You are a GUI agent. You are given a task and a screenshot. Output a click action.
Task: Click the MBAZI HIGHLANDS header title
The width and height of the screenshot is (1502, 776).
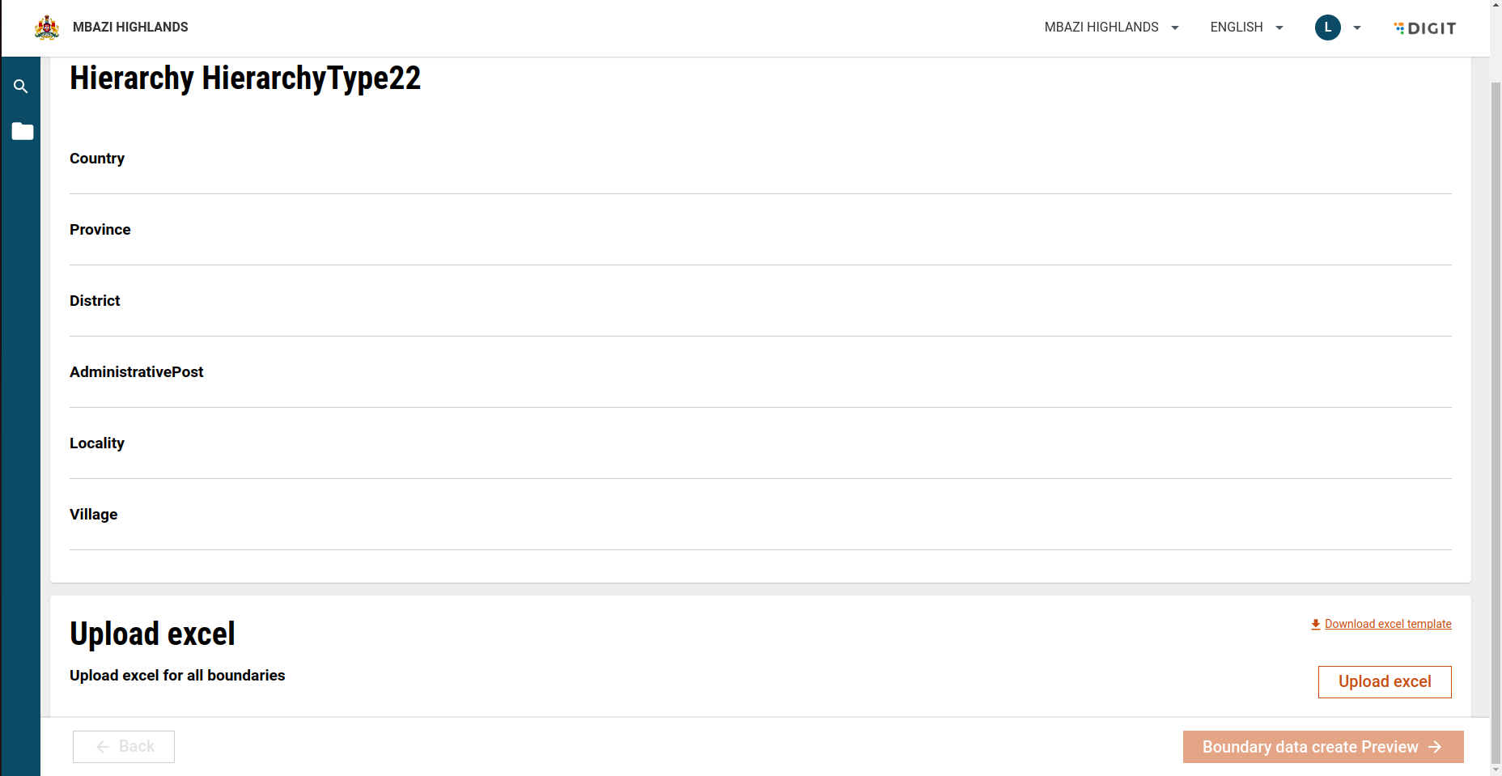tap(130, 28)
